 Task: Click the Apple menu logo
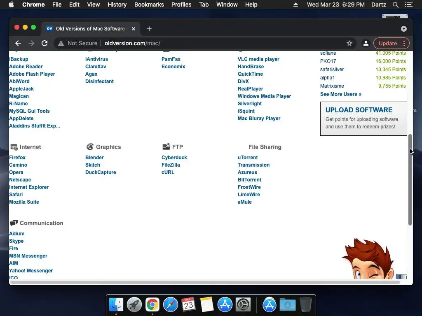coord(11,5)
